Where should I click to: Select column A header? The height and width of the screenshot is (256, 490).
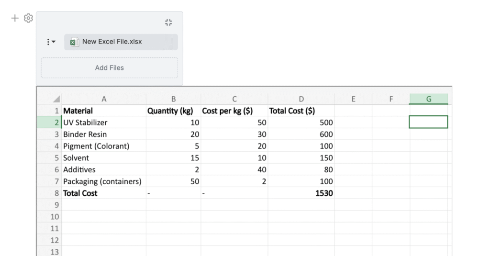tap(104, 99)
